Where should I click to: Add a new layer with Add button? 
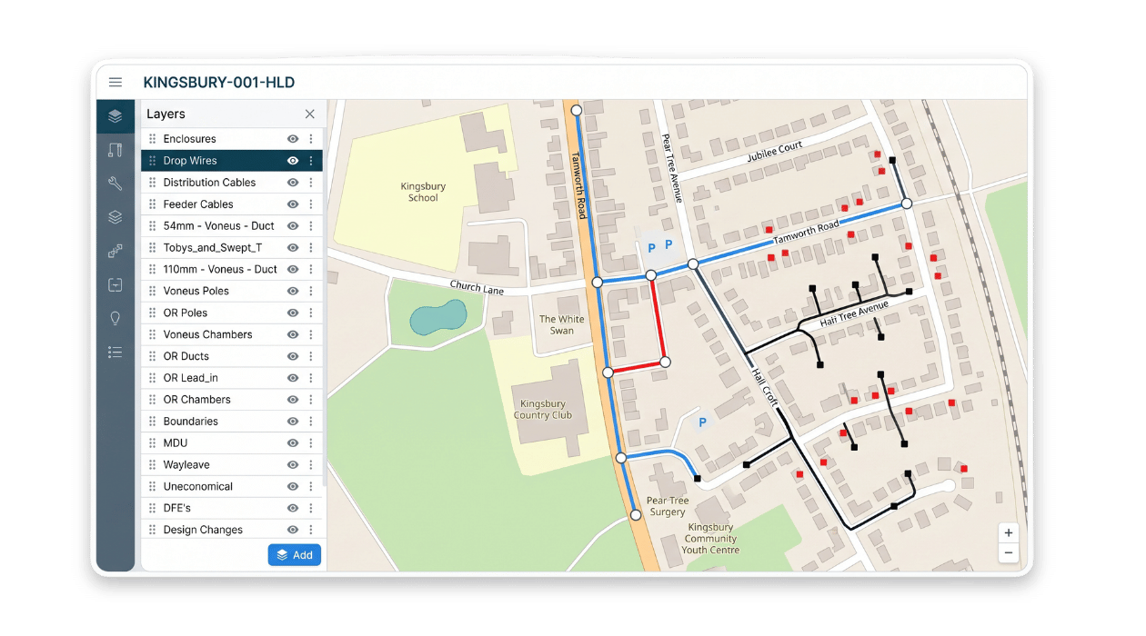point(295,555)
